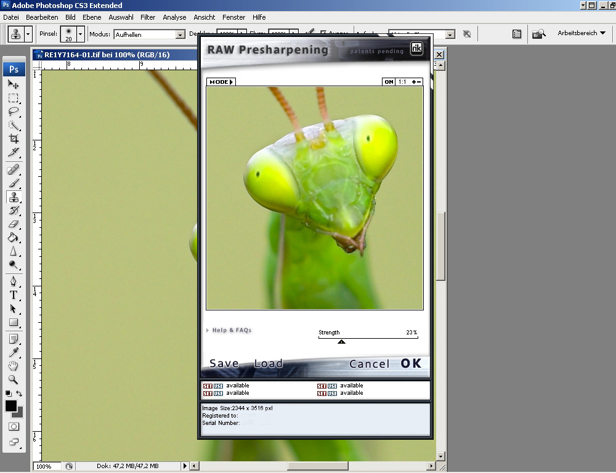Open the partly hidden options bar dropdown arrow
The width and height of the screenshot is (616, 473).
450,34
